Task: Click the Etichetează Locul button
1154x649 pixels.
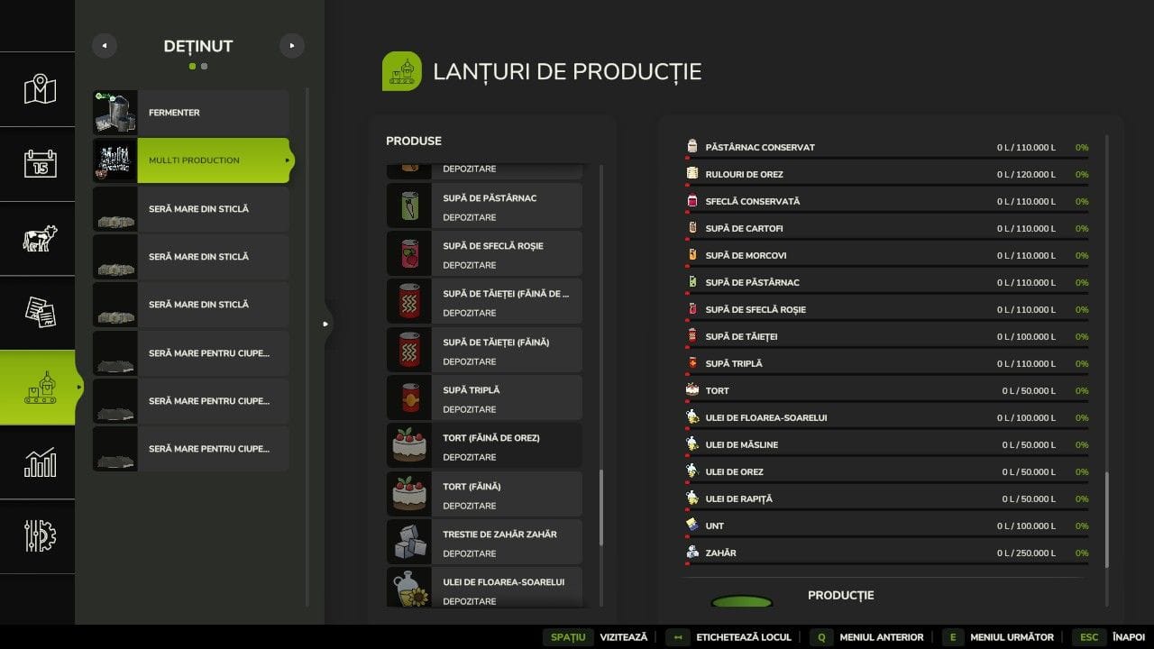Action: pyautogui.click(x=730, y=637)
